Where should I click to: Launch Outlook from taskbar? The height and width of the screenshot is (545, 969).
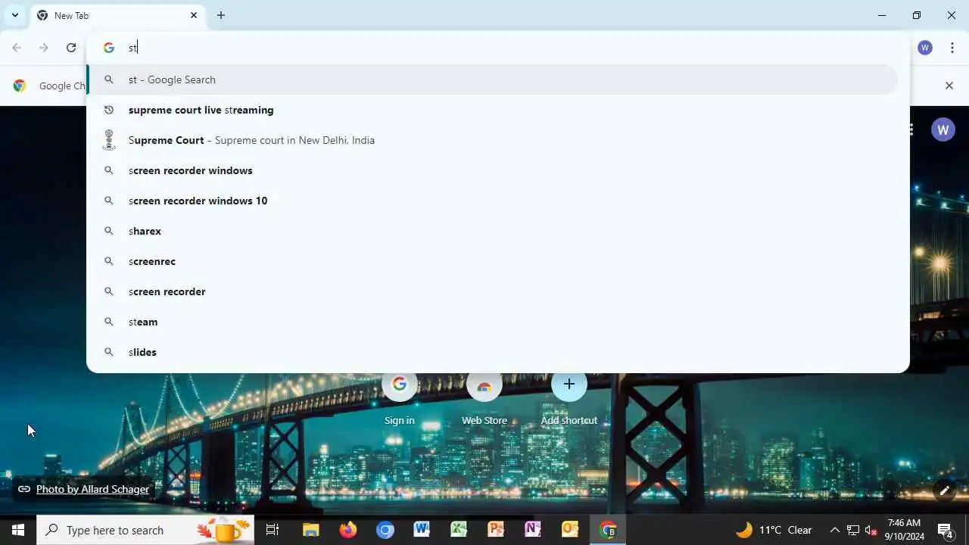[570, 530]
